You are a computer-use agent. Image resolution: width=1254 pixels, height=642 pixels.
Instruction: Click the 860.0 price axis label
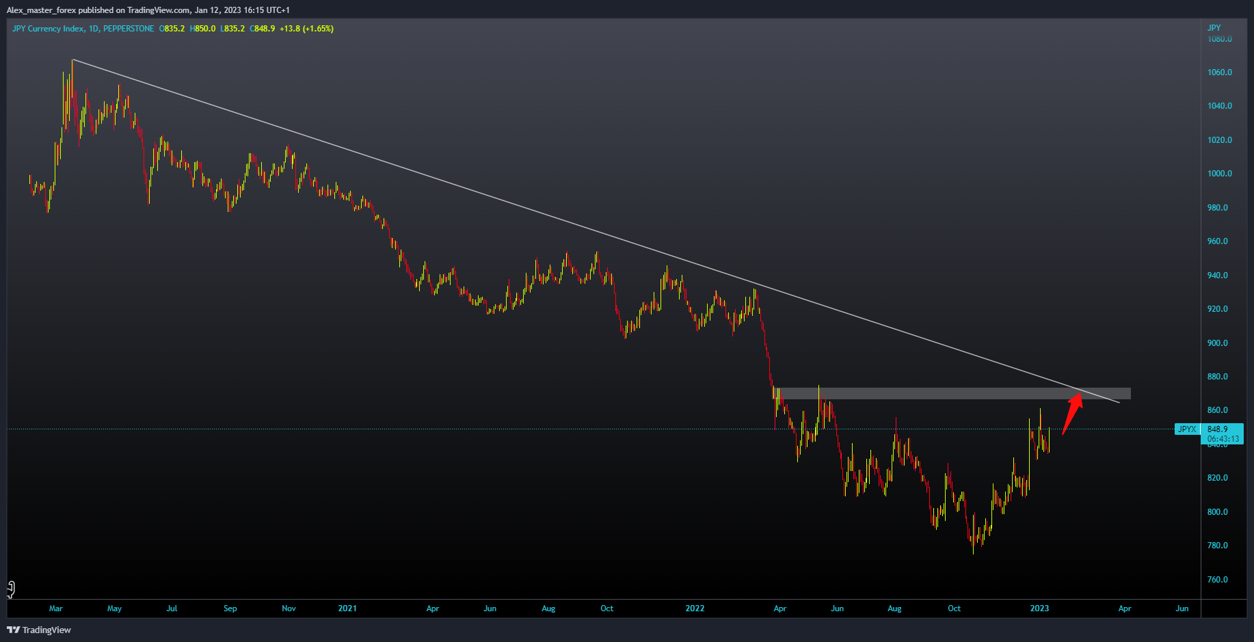click(x=1218, y=410)
